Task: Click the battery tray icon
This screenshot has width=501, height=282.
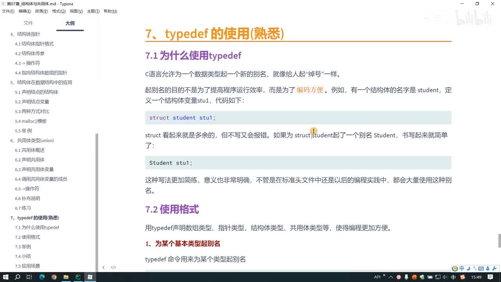Action: 430,277
